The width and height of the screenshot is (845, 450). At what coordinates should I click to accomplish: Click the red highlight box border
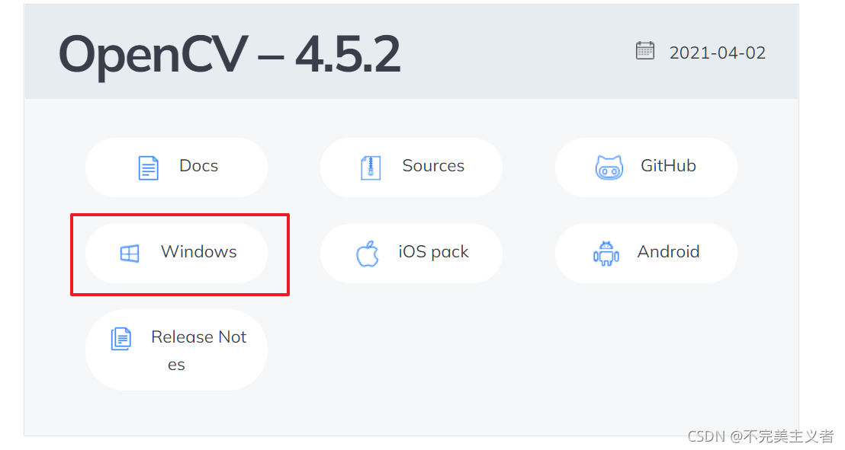tap(179, 215)
